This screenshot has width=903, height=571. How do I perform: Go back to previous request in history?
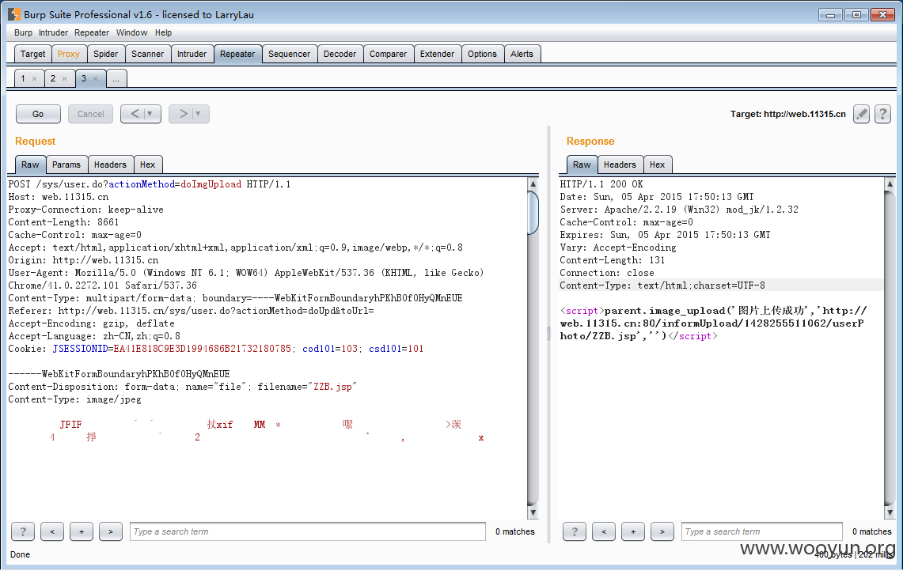click(135, 114)
